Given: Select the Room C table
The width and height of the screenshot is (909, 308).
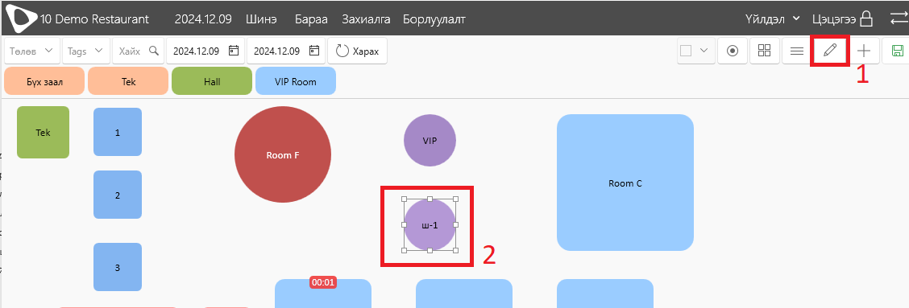Looking at the screenshot, I should [x=625, y=183].
